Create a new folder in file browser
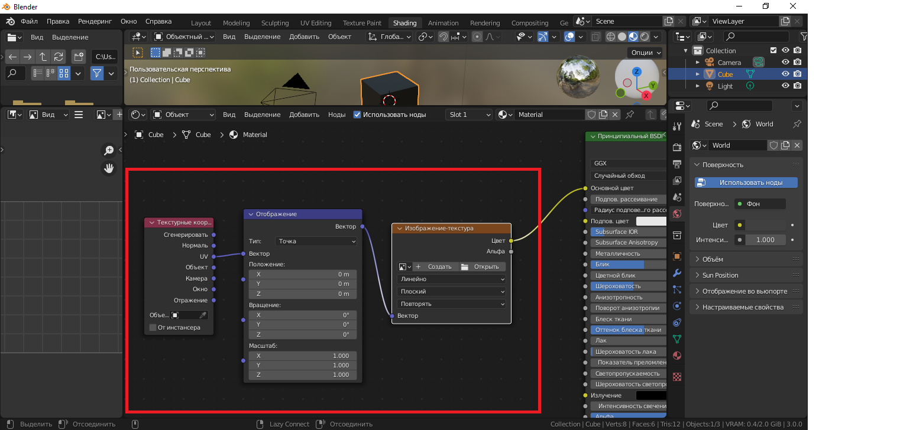Viewport: 900px width, 430px height. point(79,57)
